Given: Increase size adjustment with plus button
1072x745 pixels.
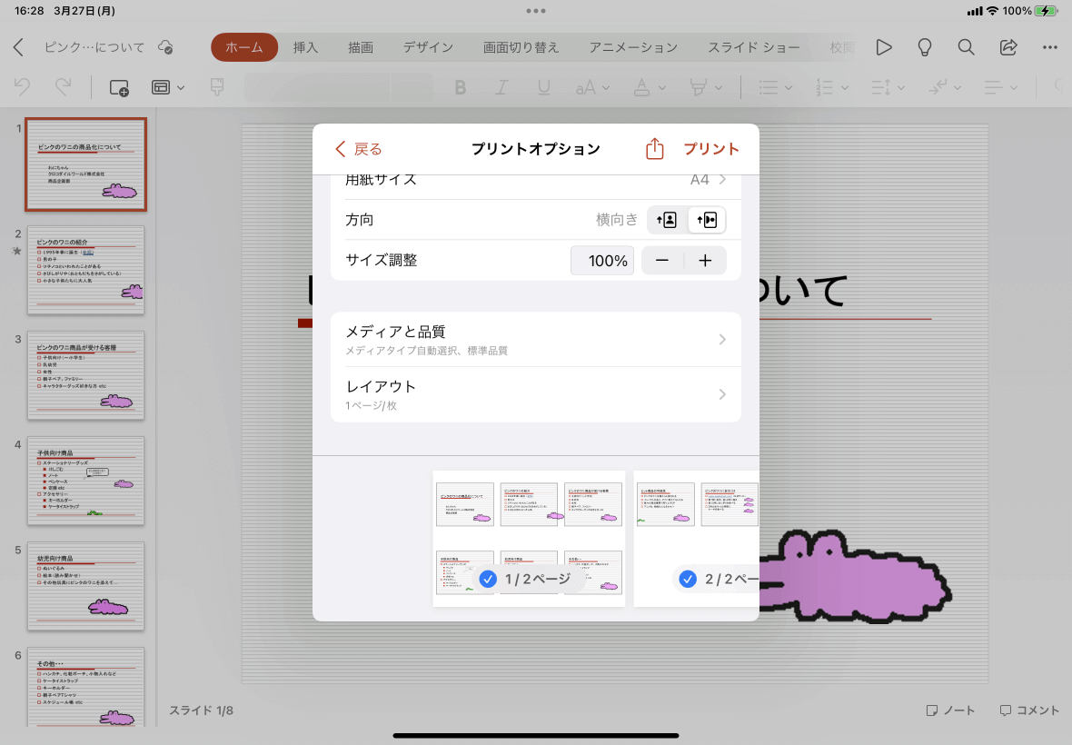Looking at the screenshot, I should (705, 261).
